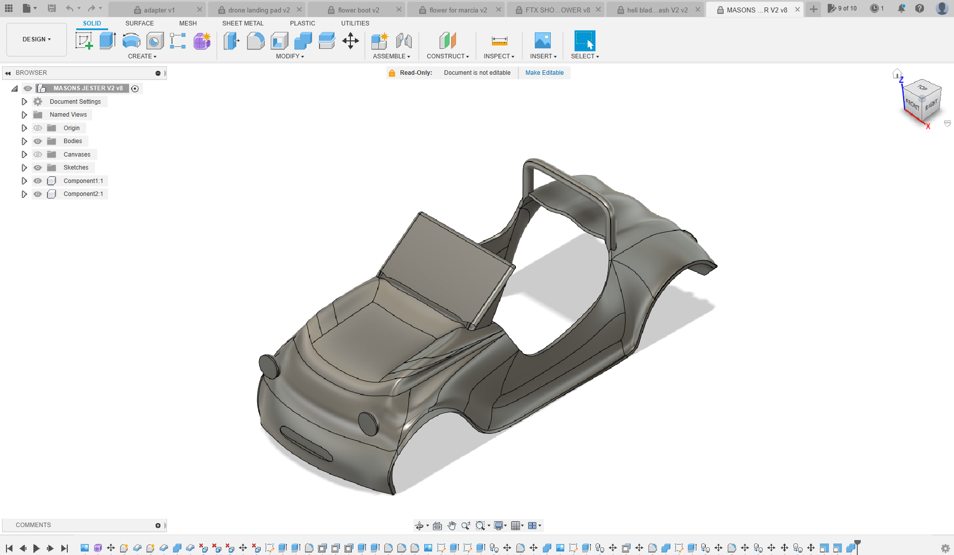Viewport: 954px width, 555px height.
Task: Select the Extrude tool
Action: click(108, 41)
